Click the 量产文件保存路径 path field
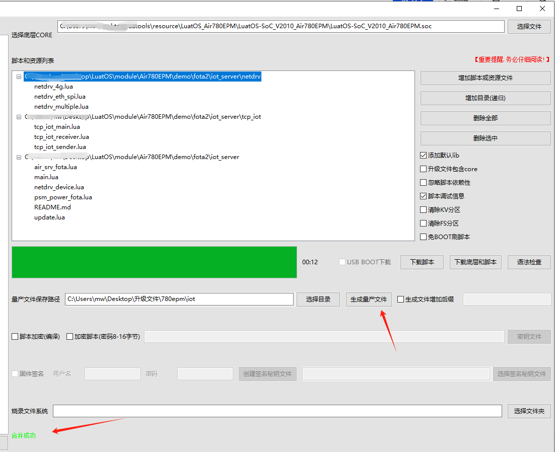The width and height of the screenshot is (555, 452). click(179, 299)
